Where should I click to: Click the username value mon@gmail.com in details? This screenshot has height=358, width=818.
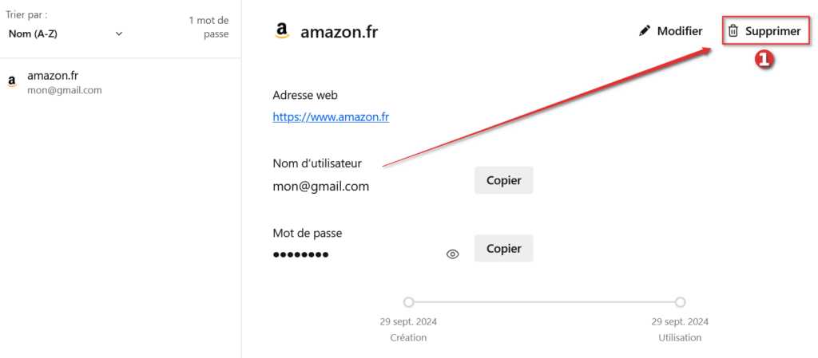click(x=320, y=187)
